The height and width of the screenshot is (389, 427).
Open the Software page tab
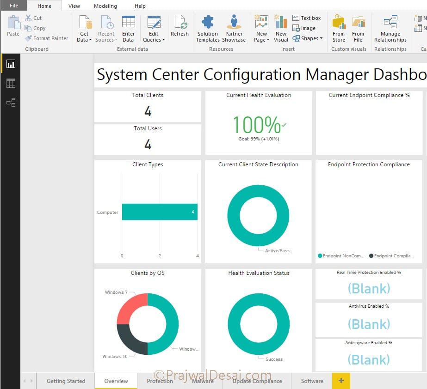point(312,381)
